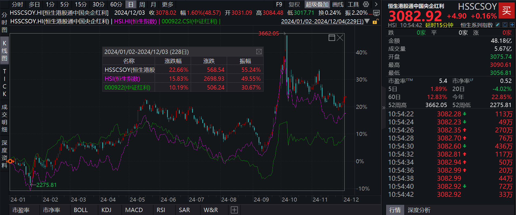Select the 5分 period

point(65,4)
